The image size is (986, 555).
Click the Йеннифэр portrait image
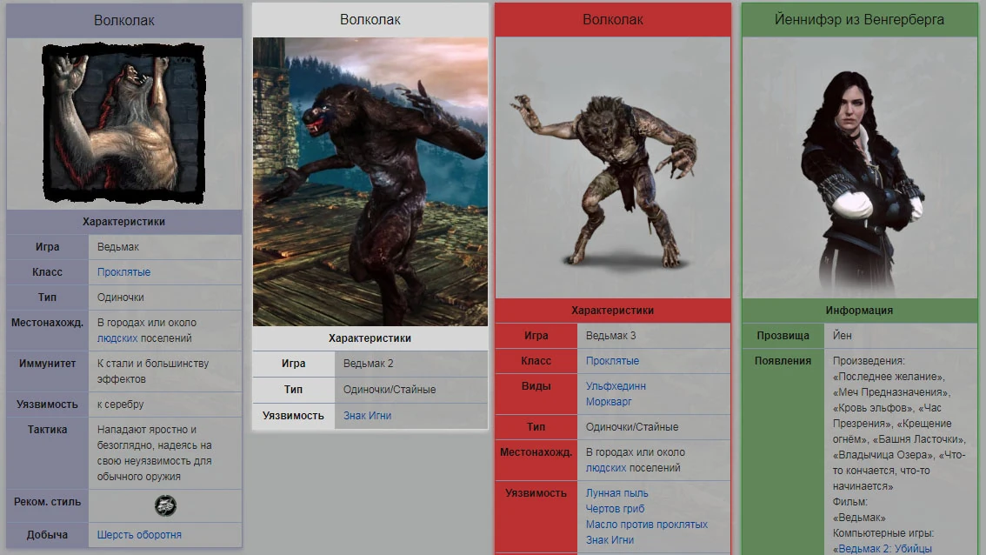click(x=860, y=167)
